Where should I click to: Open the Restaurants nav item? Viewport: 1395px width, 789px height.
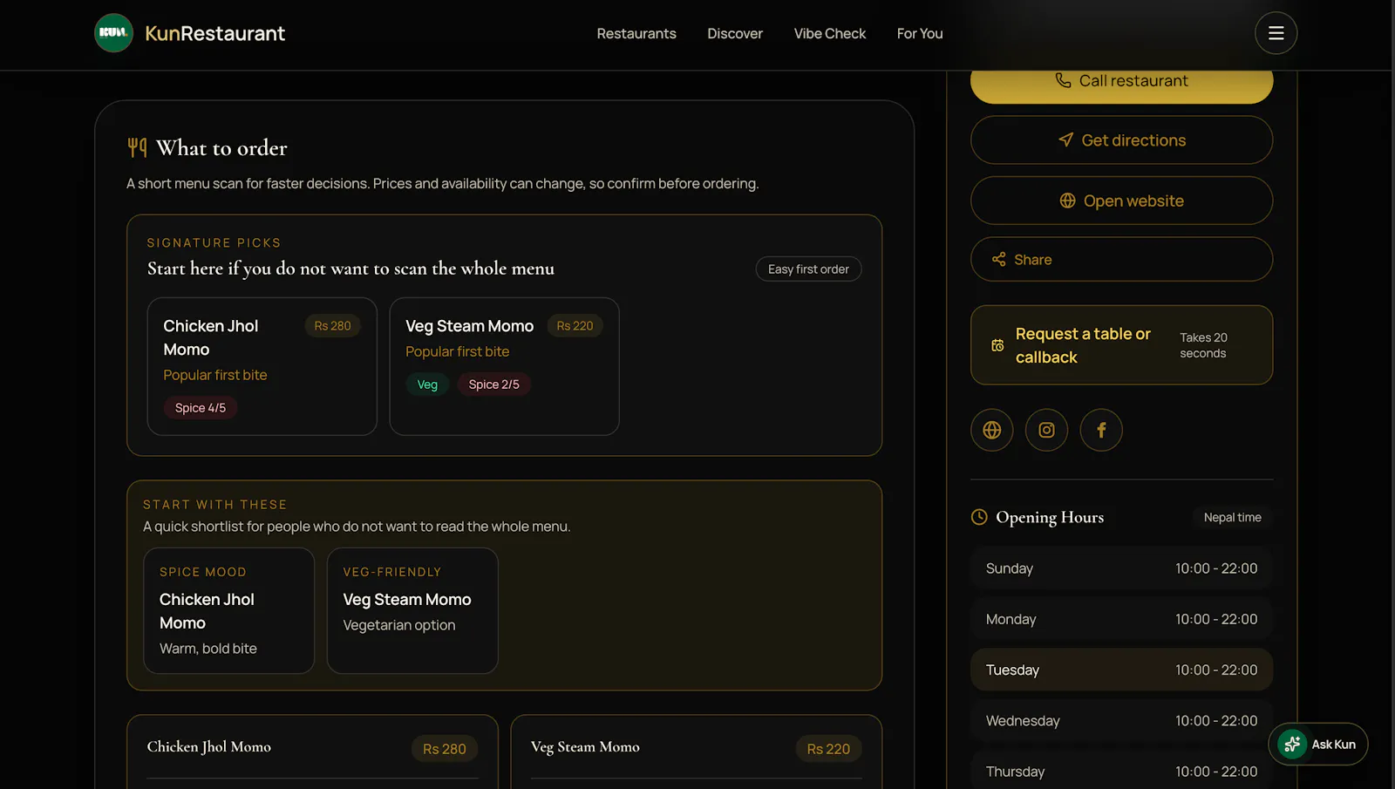tap(636, 33)
